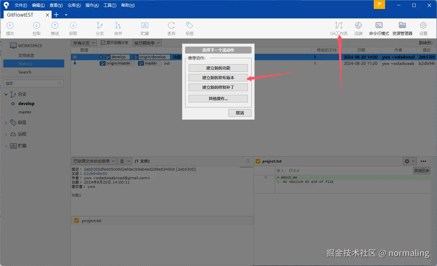
Task: Click 建立新的发布版本 button
Action: click(218, 78)
